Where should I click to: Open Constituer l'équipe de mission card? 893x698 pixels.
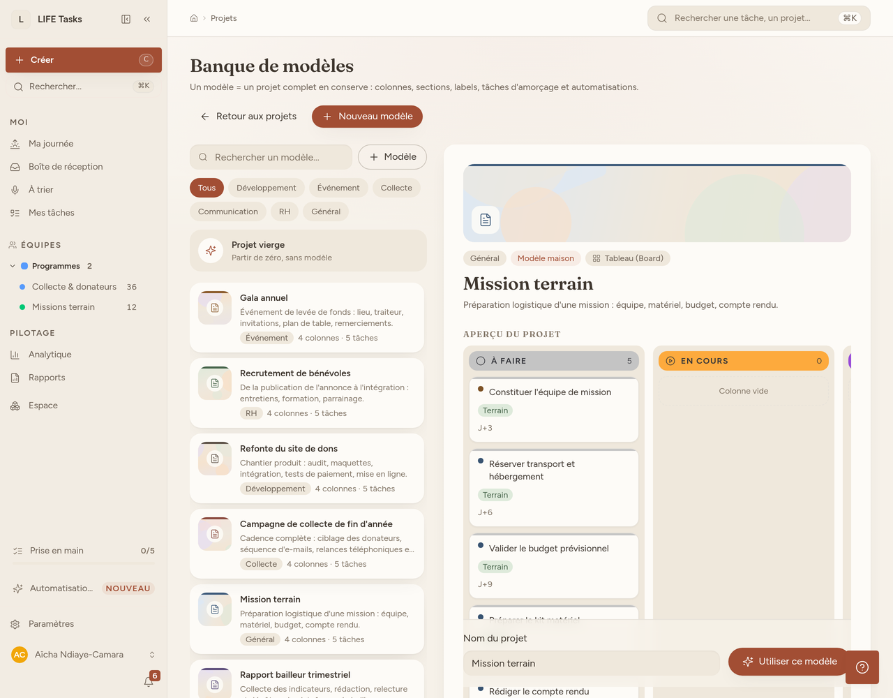tap(554, 410)
